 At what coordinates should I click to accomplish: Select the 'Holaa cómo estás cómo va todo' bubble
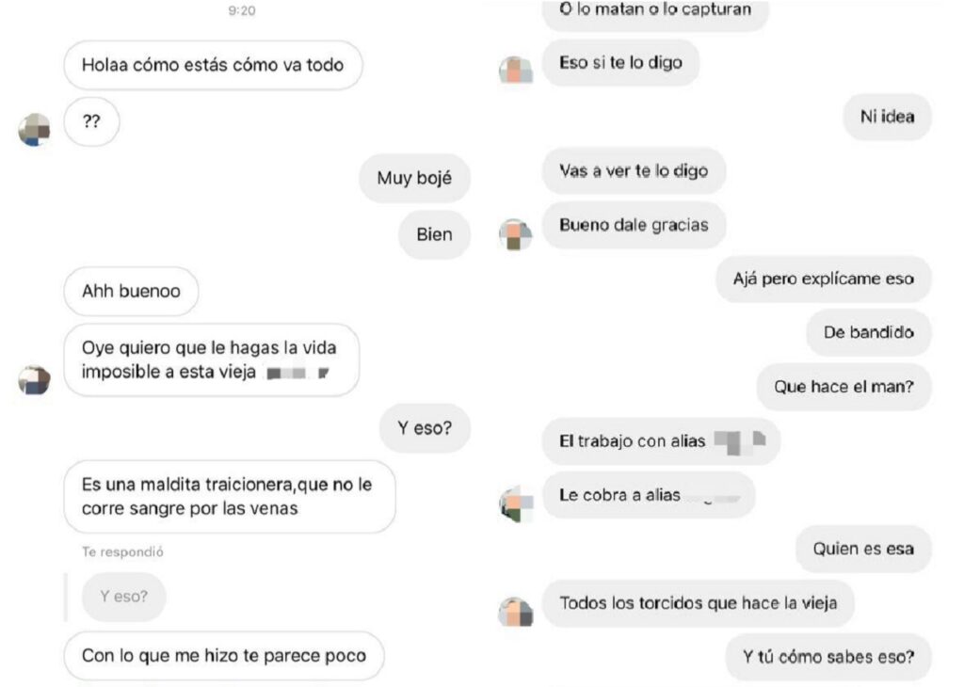click(x=213, y=65)
